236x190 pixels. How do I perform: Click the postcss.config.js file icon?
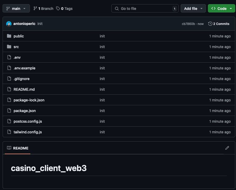[9, 121]
